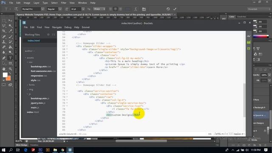Open main.js file in Brackets sidebar
272x153 pixels.
pyautogui.click(x=35, y=108)
